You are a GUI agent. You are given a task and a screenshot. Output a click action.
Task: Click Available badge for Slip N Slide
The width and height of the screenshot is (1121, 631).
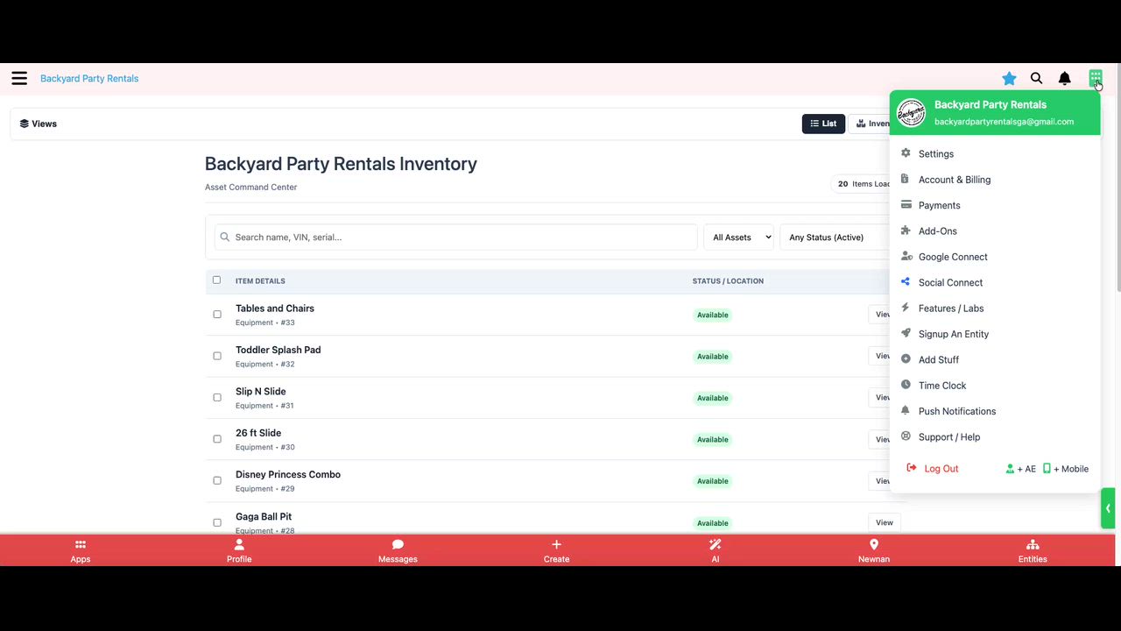point(712,398)
